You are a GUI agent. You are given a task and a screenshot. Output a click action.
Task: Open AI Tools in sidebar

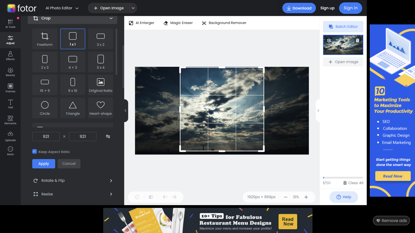[x=10, y=23]
